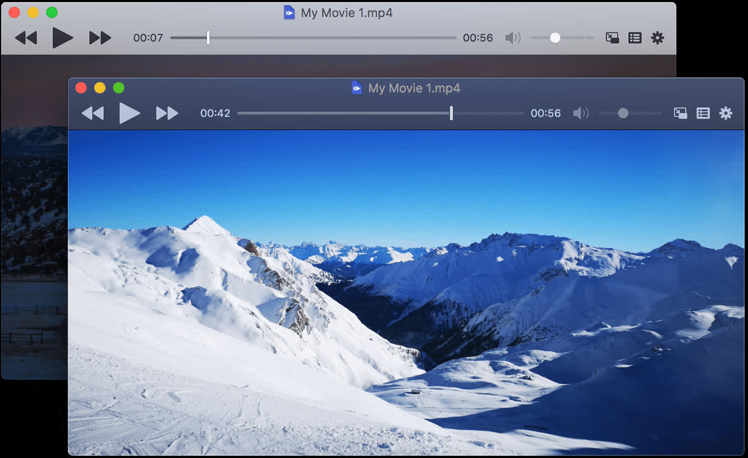This screenshot has height=458, width=748.
Task: Mute audio in the back window
Action: pyautogui.click(x=513, y=38)
